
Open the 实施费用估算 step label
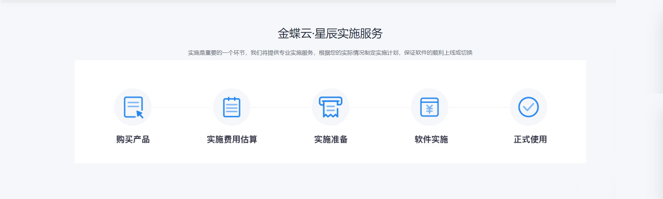(x=232, y=139)
